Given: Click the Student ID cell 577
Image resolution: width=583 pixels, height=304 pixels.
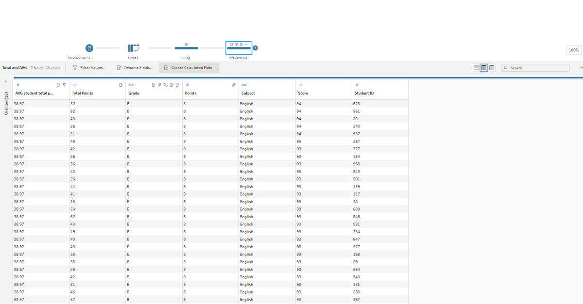Looking at the screenshot, I should (380, 247).
